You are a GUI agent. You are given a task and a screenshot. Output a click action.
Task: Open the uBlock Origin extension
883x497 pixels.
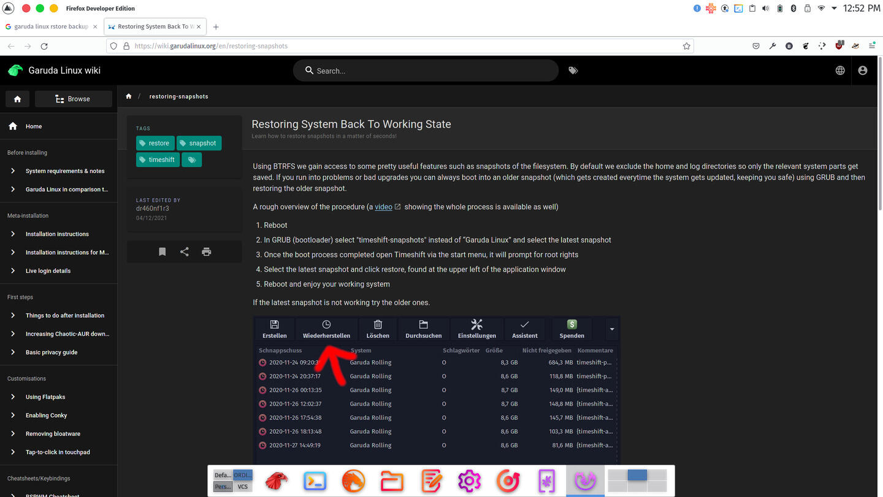pos(839,45)
